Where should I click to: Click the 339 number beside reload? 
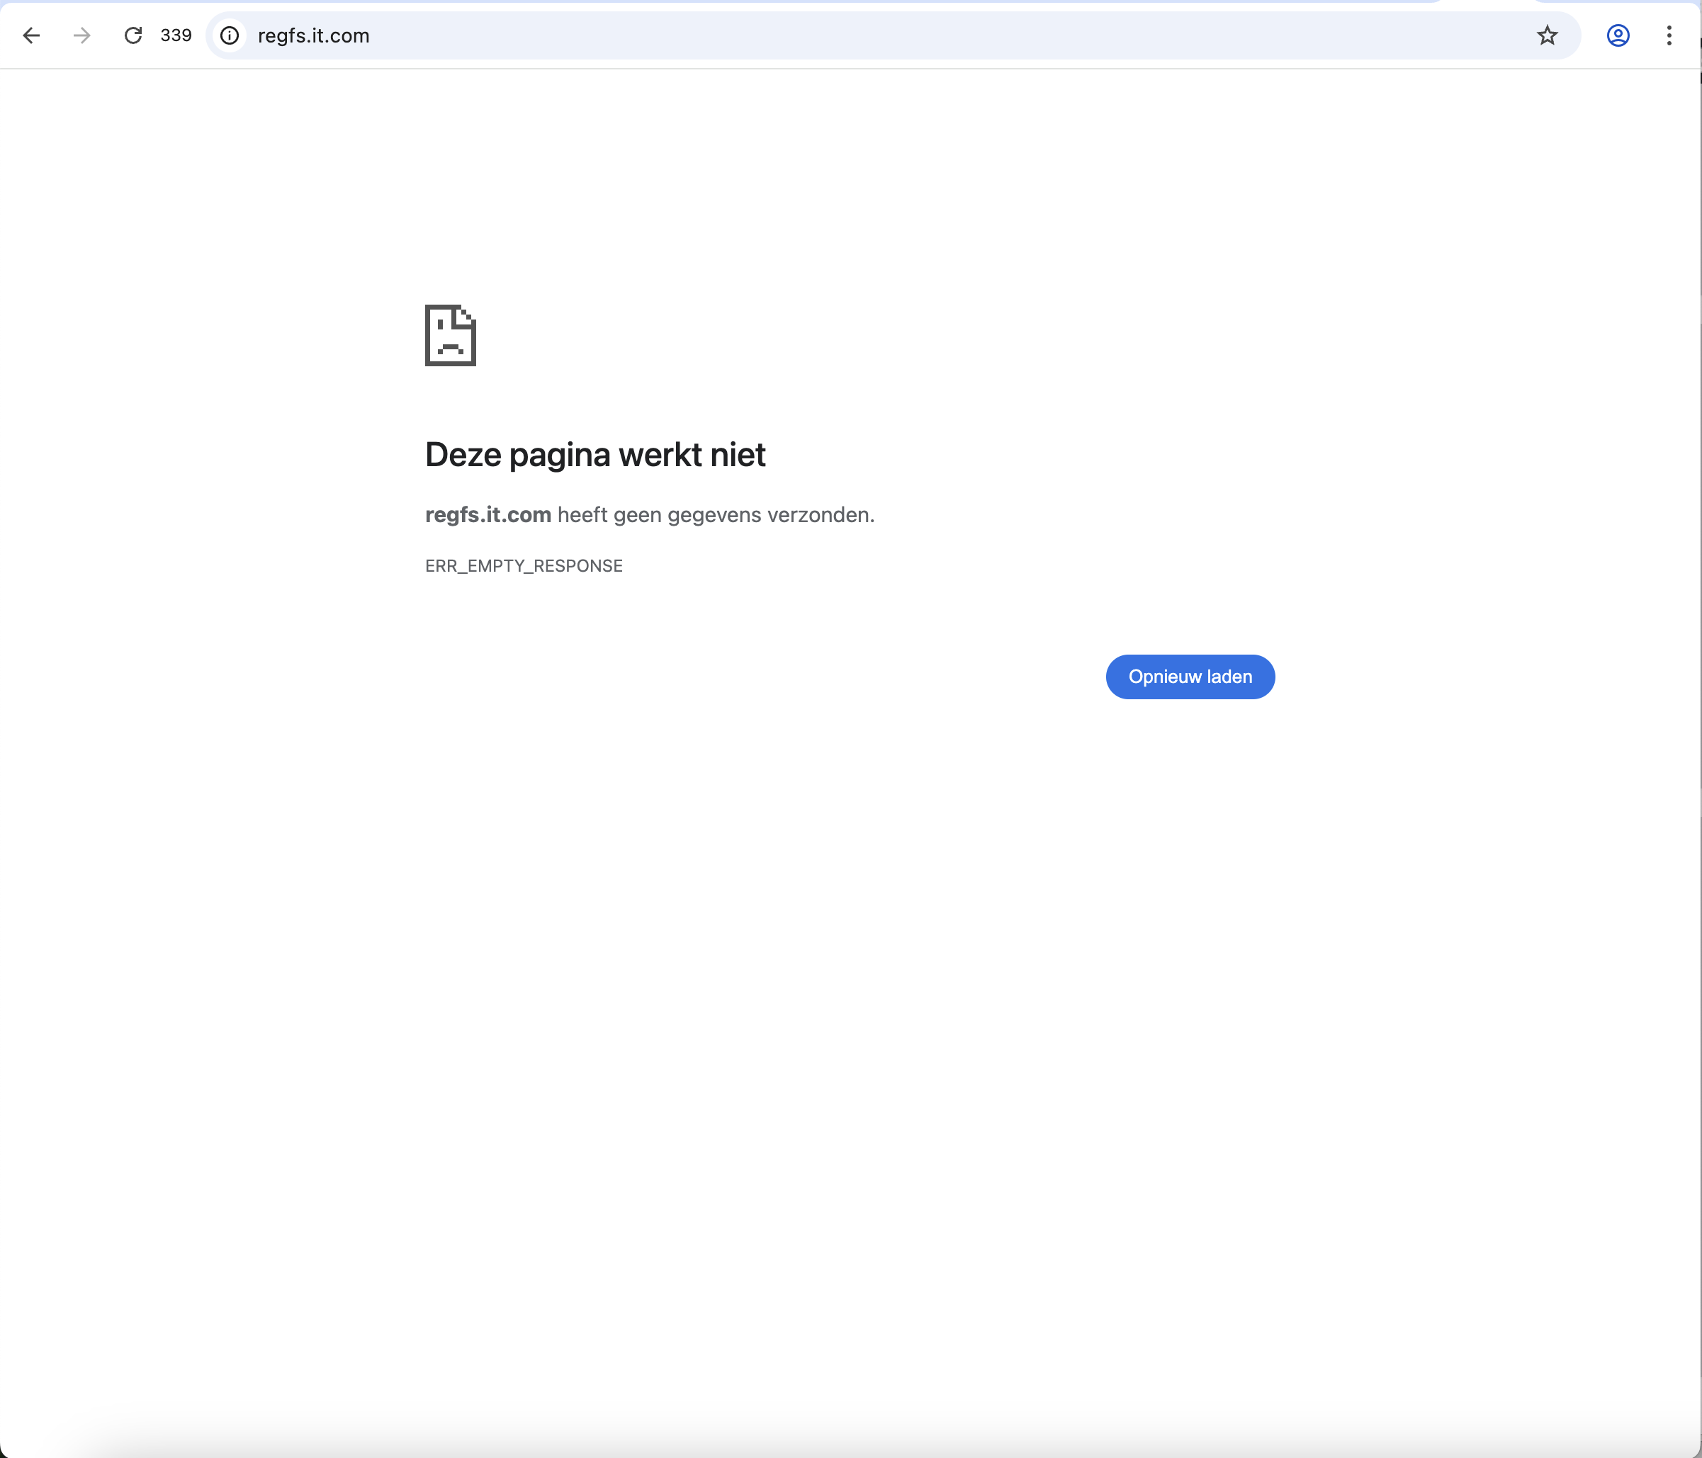pos(176,35)
